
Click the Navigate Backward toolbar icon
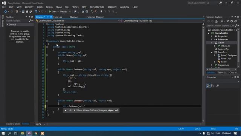coord(6,12)
